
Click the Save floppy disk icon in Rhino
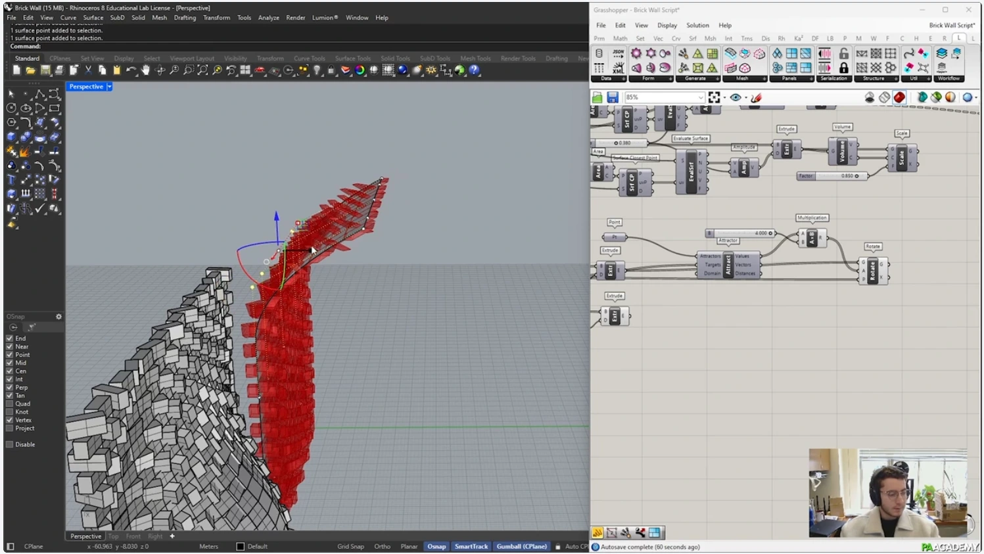pos(45,70)
